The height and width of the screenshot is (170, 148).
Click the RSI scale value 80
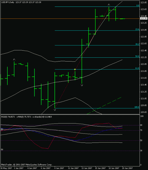(141, 125)
